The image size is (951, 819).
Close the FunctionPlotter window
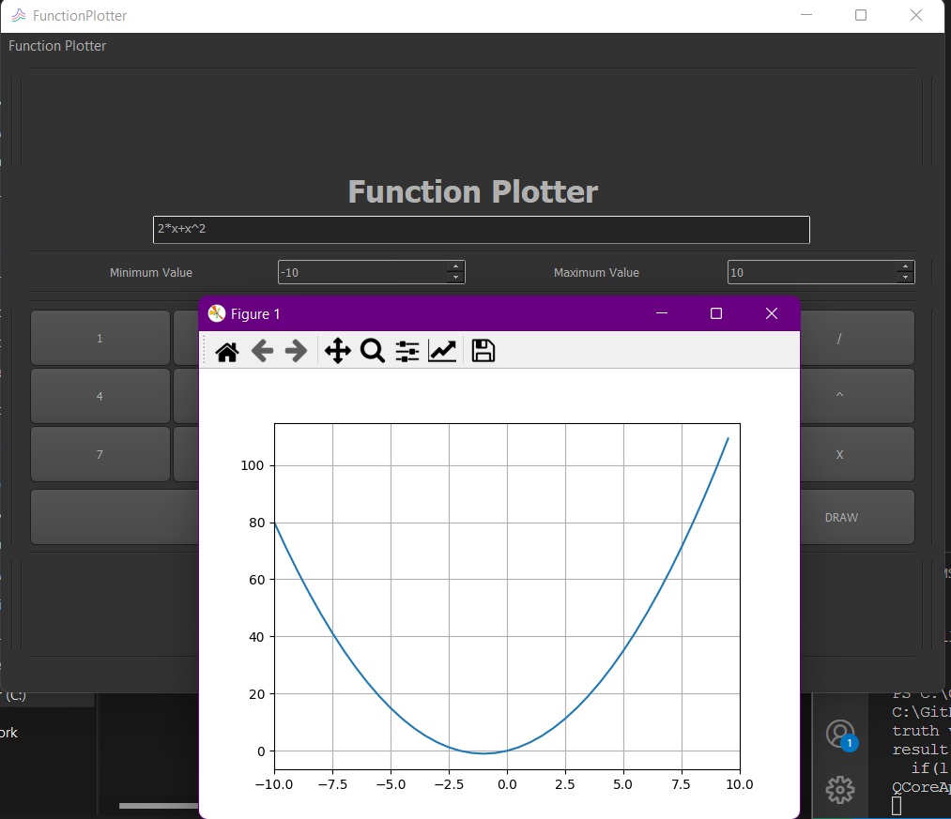[x=916, y=15]
